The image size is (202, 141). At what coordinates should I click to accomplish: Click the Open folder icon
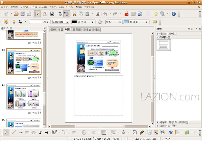[x=16, y=14]
